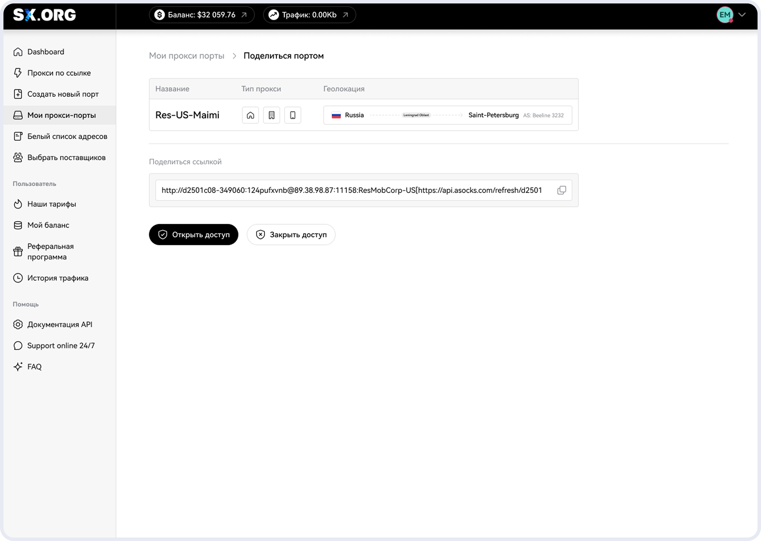Open Прокси по ссылке menu item

tap(59, 73)
